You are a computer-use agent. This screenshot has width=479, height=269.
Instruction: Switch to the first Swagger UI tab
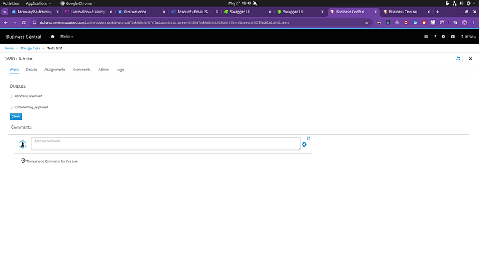247,12
